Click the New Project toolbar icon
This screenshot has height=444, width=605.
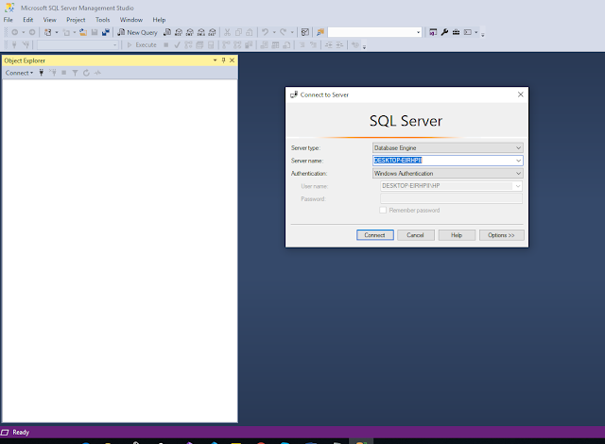pyautogui.click(x=48, y=32)
